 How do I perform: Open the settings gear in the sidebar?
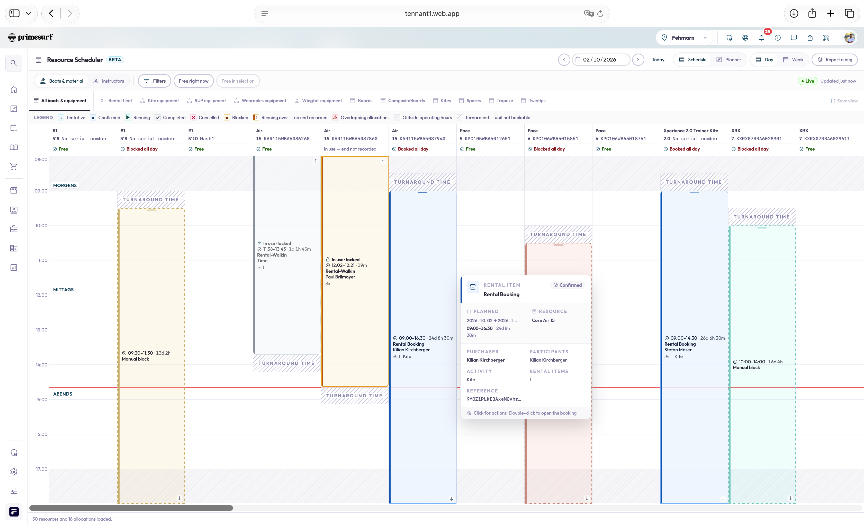click(x=14, y=472)
